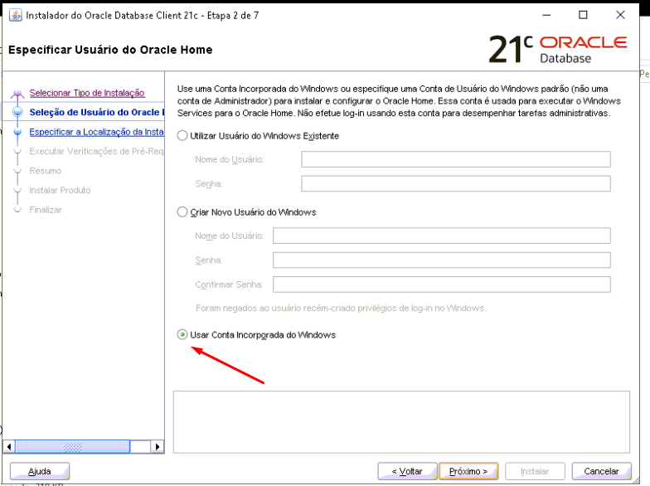Image resolution: width=650 pixels, height=486 pixels.
Task: Select the current Seleção de Usuário step
Action: [96, 113]
